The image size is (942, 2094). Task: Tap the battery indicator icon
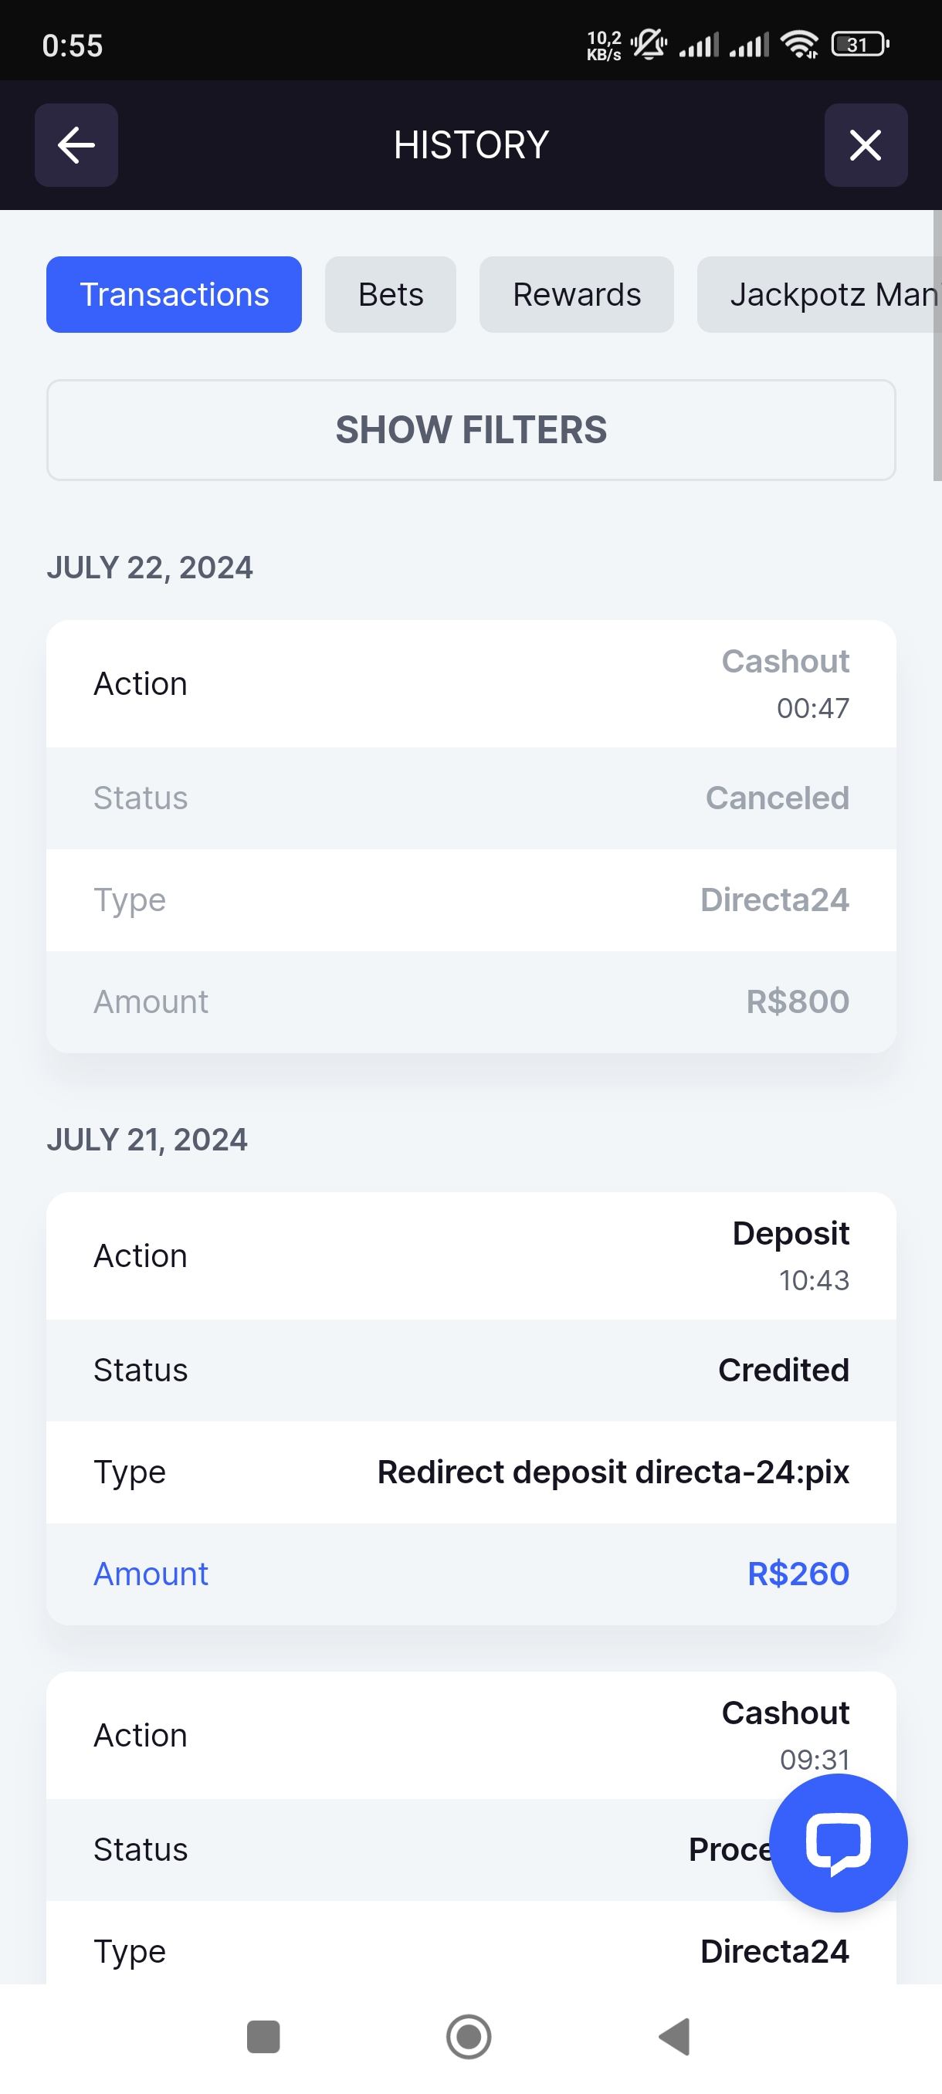pos(859,44)
